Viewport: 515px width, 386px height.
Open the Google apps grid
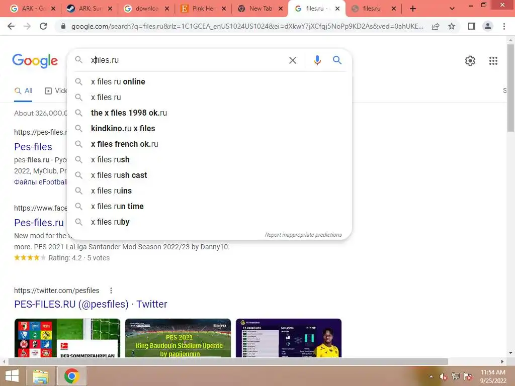pos(493,61)
